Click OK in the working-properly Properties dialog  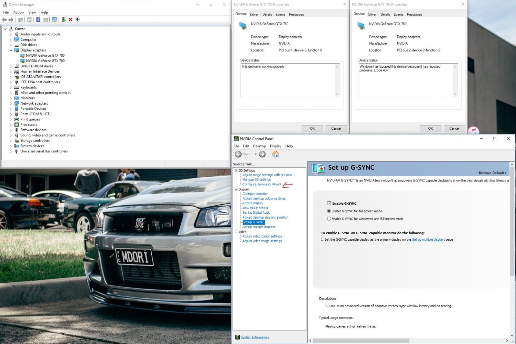tap(312, 128)
